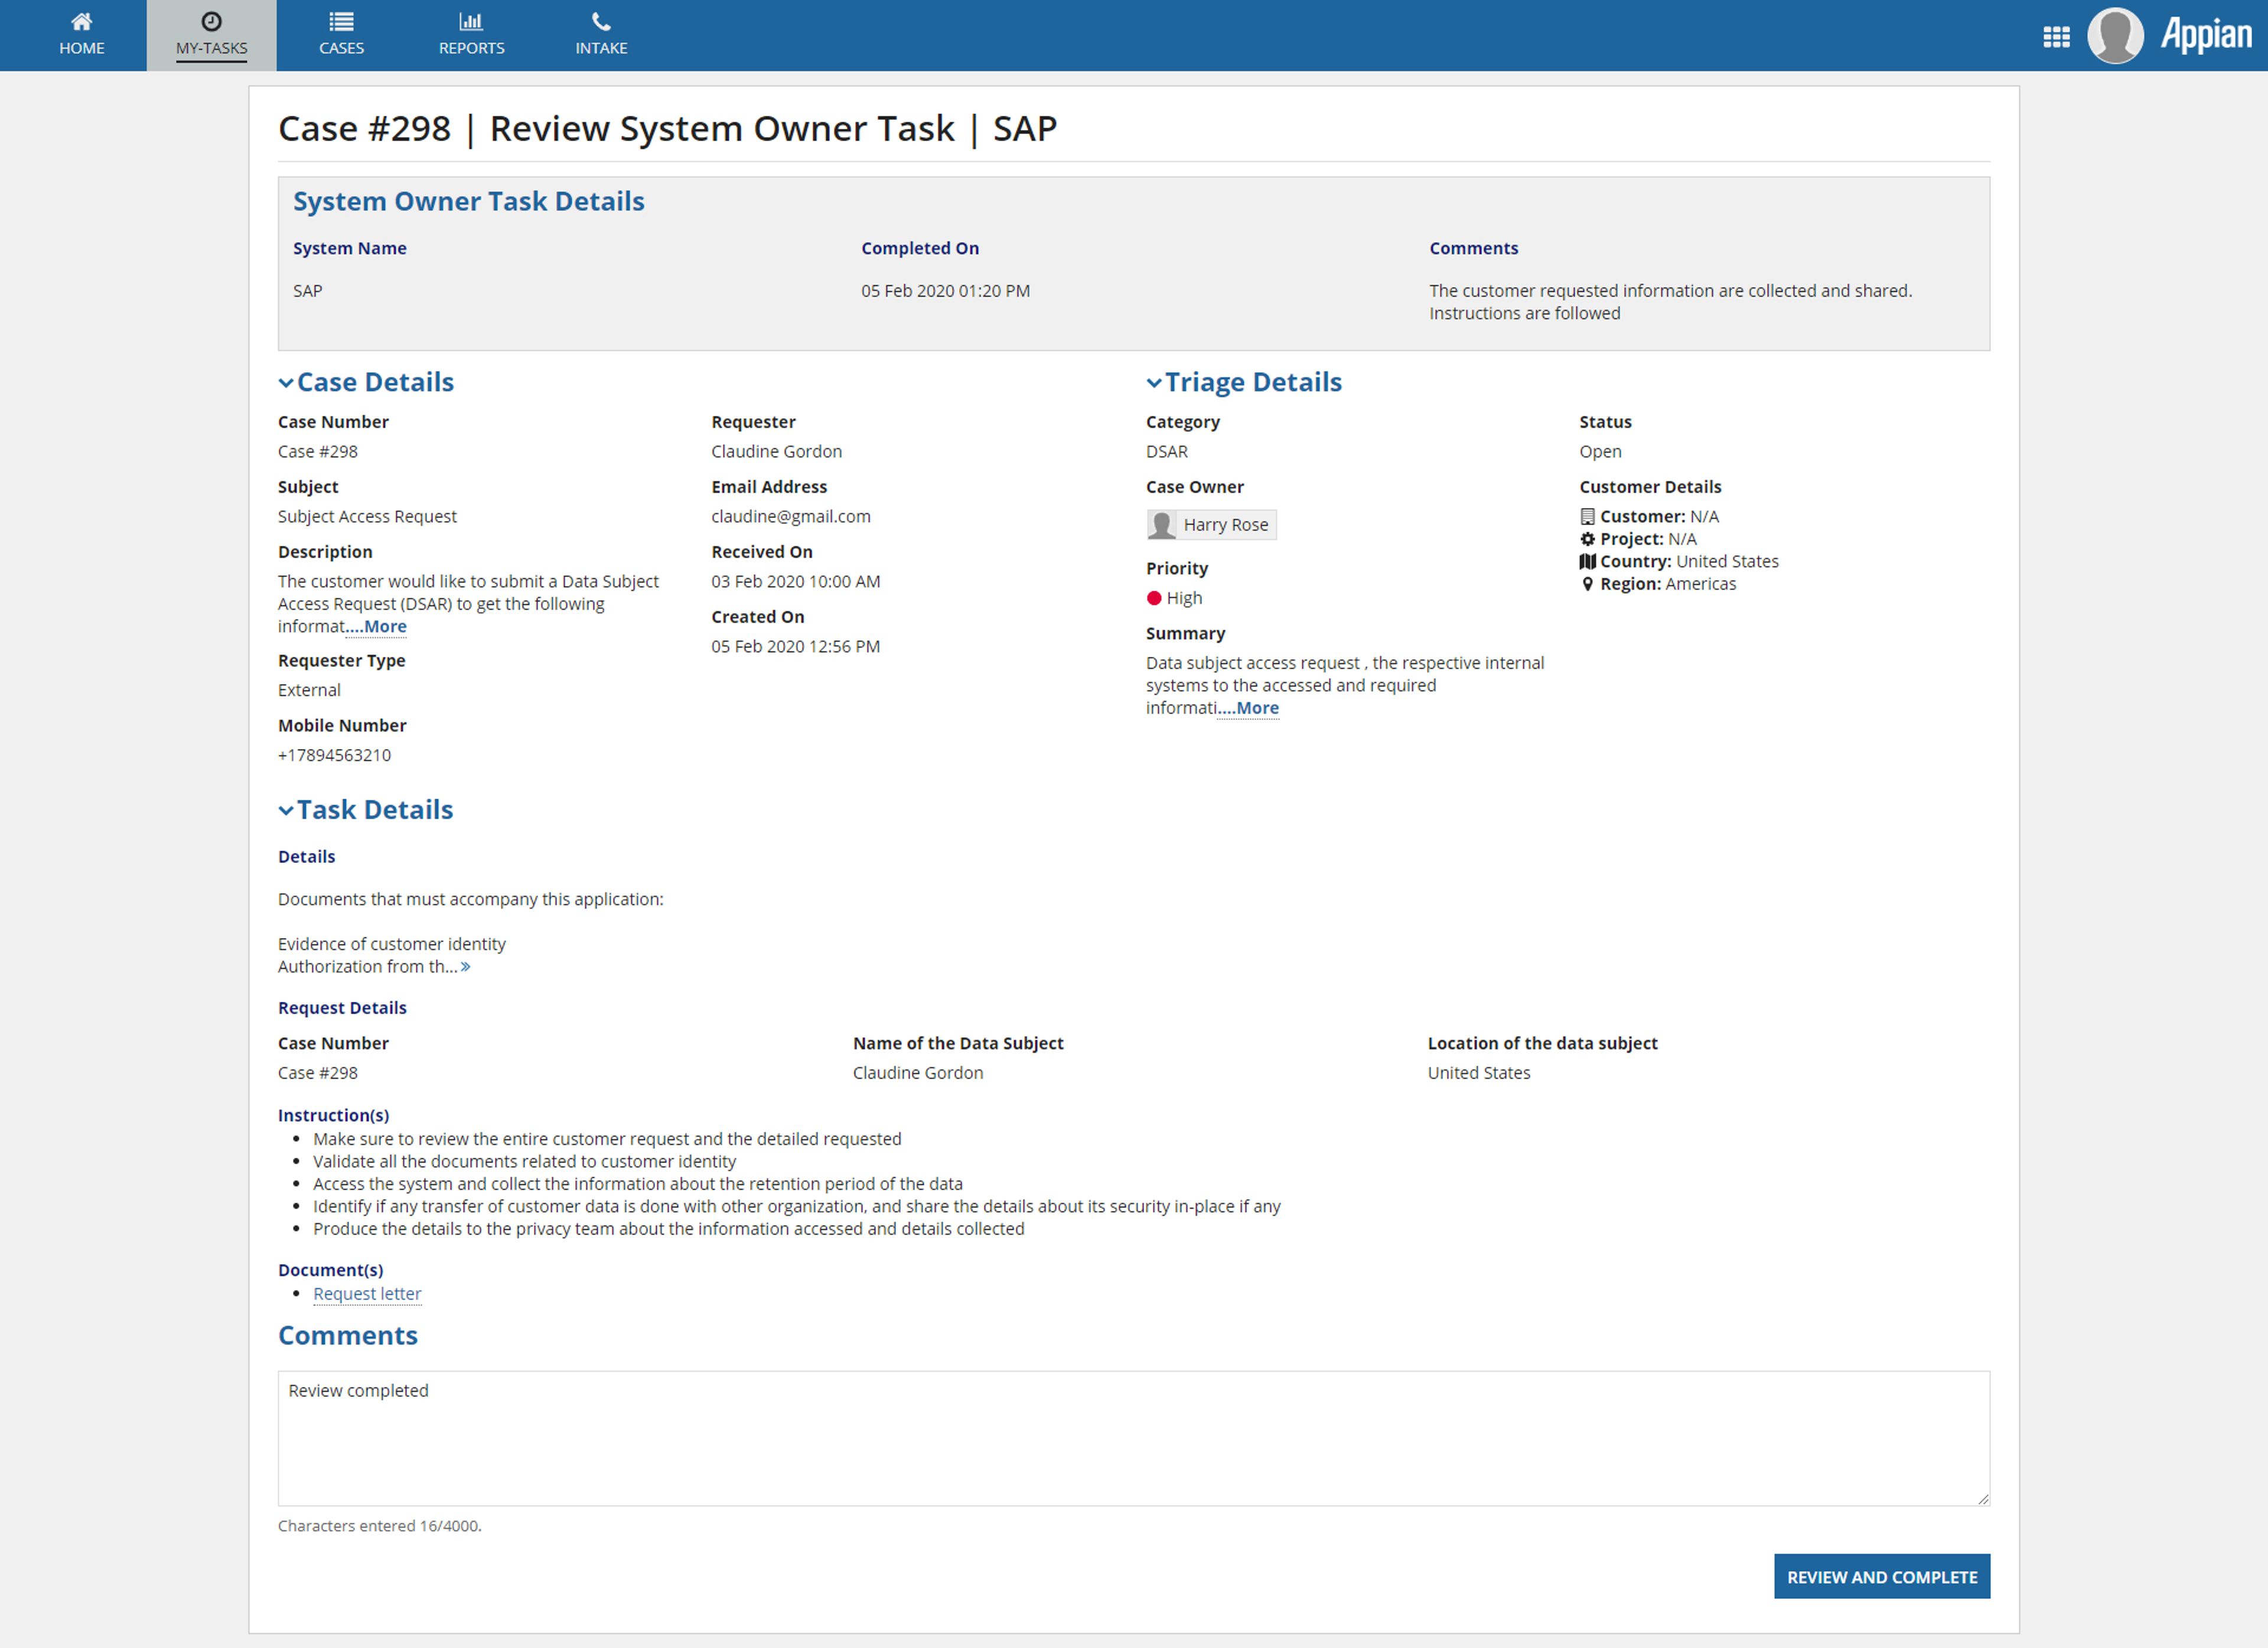Show more of the Description text
The image size is (2268, 1648).
point(377,627)
